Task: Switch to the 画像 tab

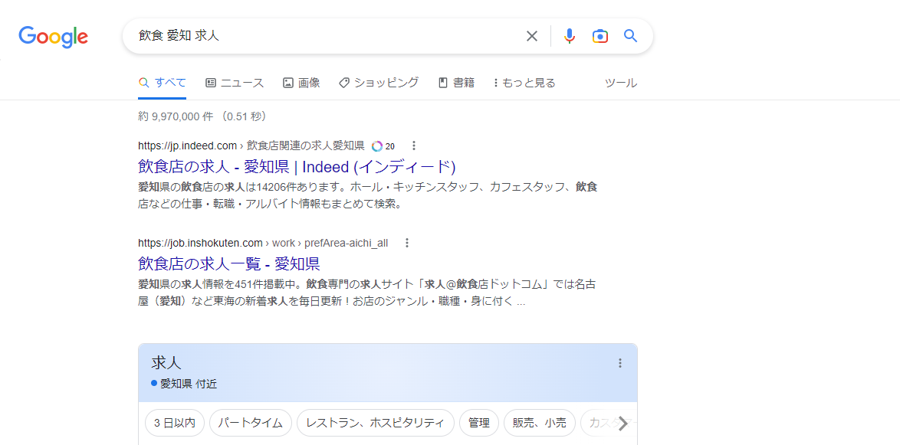Action: pos(301,83)
